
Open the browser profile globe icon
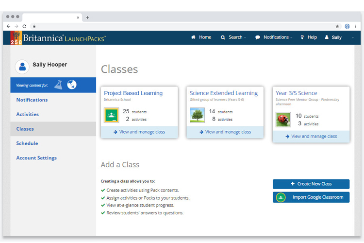pos(347,26)
